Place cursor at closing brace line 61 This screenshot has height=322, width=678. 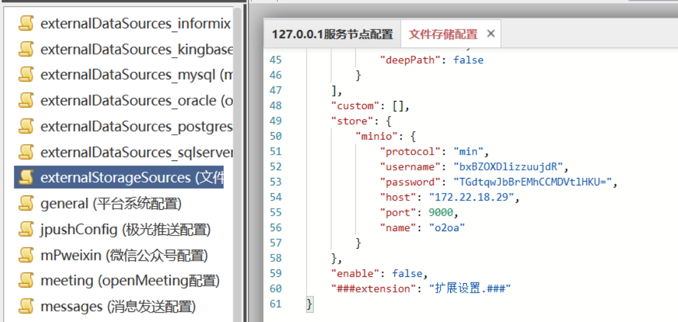coord(309,304)
